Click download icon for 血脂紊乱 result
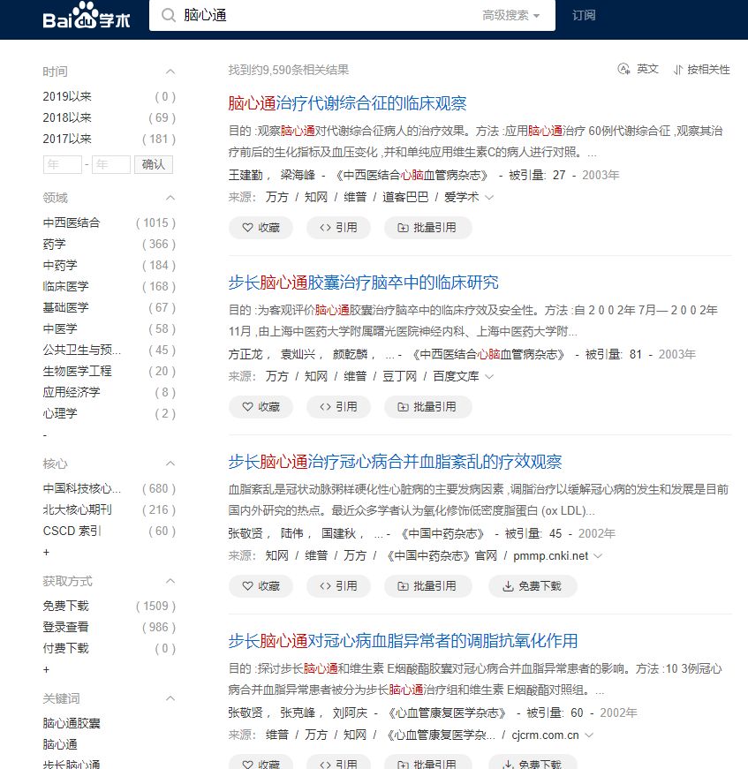The image size is (748, 769). click(x=508, y=586)
